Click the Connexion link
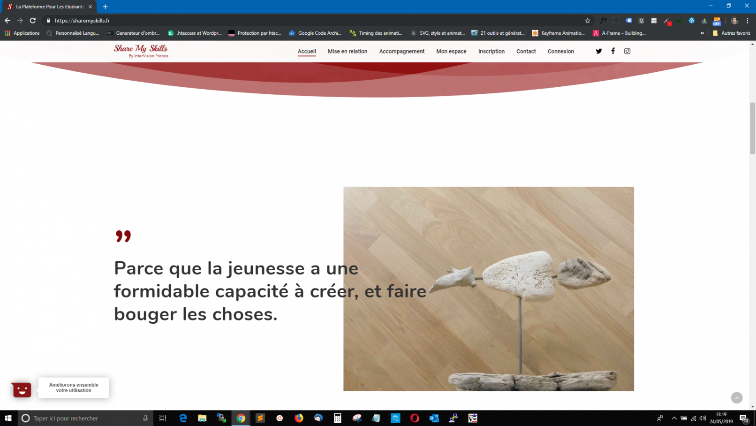Viewport: 756px width, 426px height. (x=560, y=52)
